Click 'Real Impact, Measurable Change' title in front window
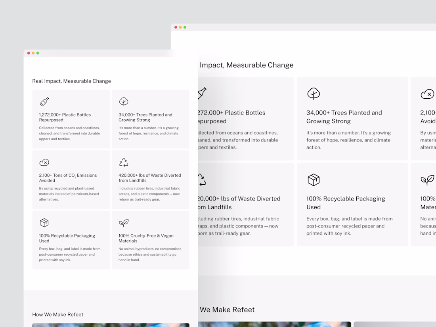 point(71,81)
